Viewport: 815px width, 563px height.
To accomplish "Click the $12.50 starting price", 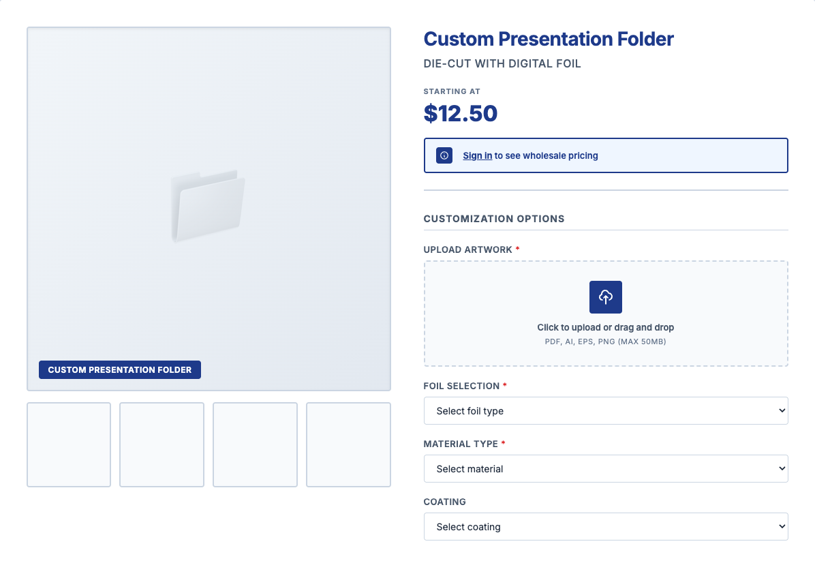I will pos(461,113).
